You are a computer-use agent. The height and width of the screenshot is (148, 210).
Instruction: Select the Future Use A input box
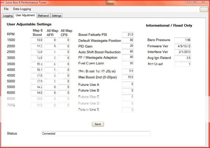128,84
